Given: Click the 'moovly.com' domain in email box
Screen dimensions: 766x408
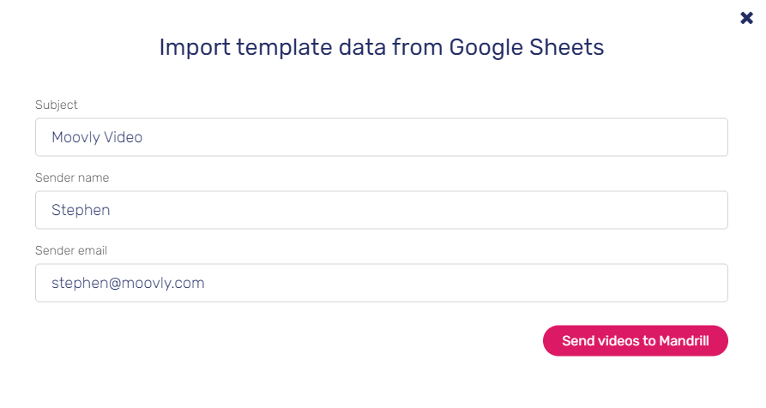Looking at the screenshot, I should (x=163, y=283).
